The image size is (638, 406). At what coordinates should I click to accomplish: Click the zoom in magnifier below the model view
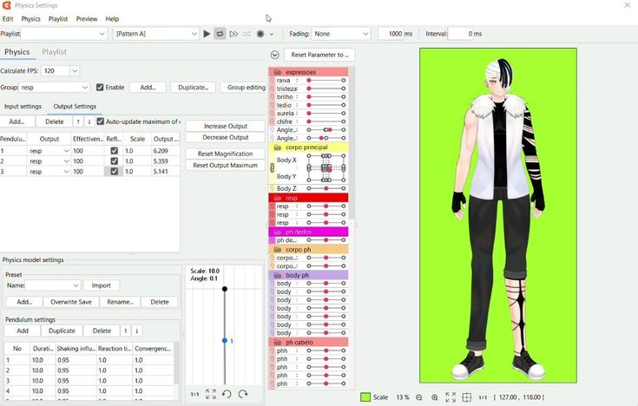(x=434, y=397)
